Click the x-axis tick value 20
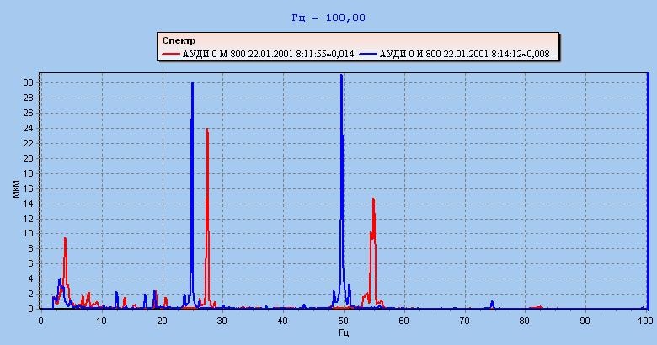Image resolution: width=657 pixels, height=345 pixels. coord(163,321)
